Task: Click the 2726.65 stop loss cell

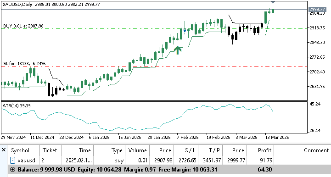Action: [187, 160]
